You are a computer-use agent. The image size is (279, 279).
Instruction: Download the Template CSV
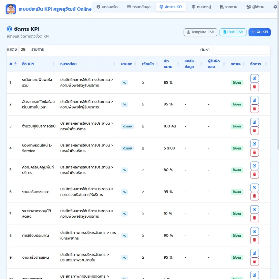(x=200, y=32)
